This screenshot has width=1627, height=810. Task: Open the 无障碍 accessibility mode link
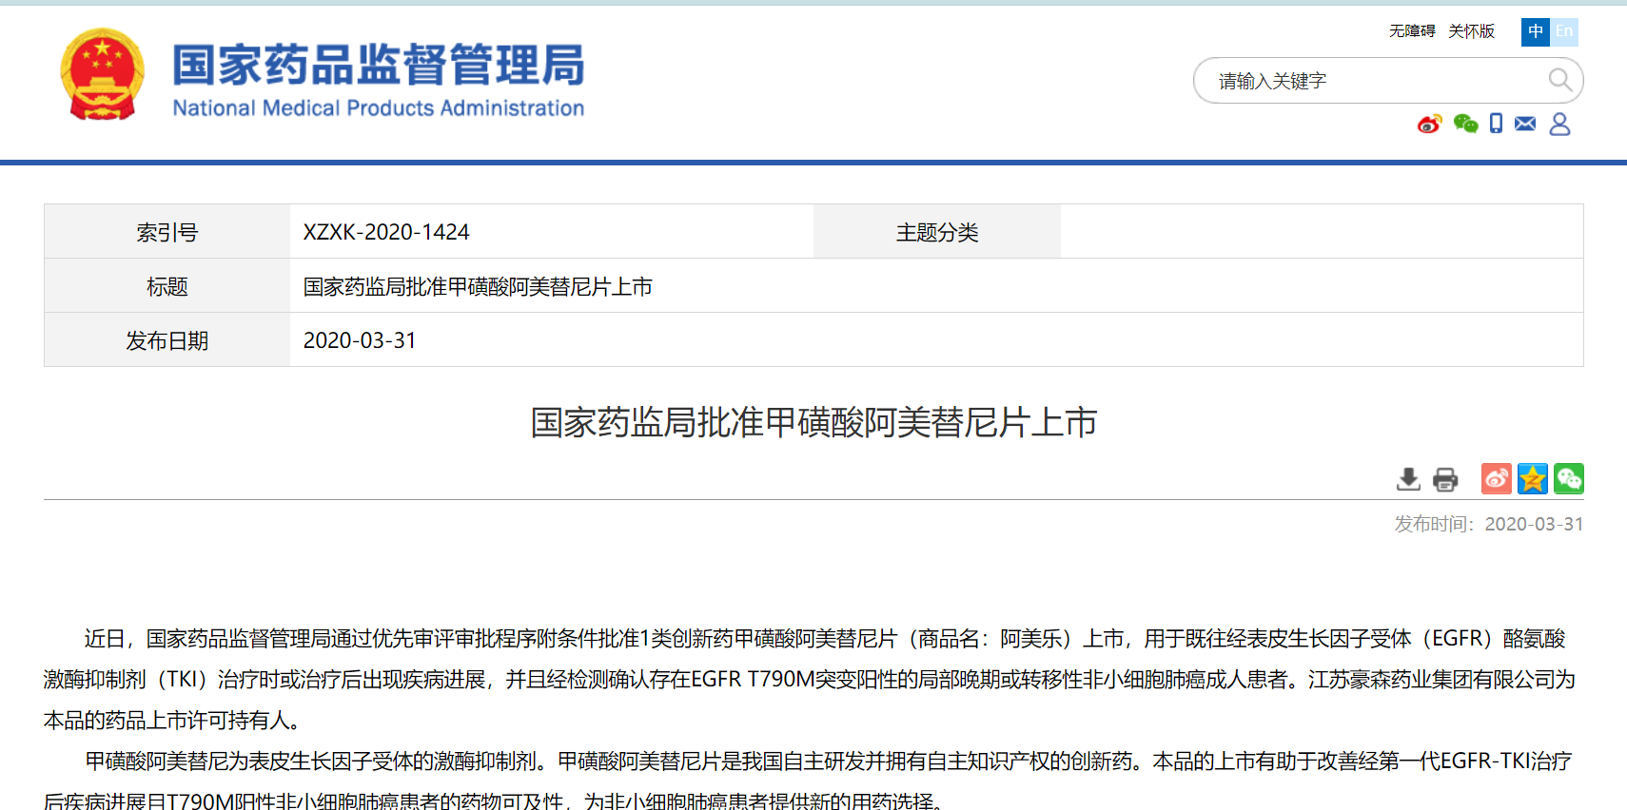tap(1412, 31)
